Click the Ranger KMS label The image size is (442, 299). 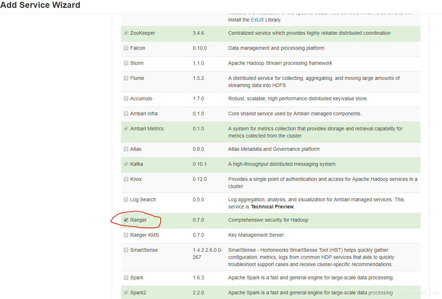pyautogui.click(x=145, y=235)
